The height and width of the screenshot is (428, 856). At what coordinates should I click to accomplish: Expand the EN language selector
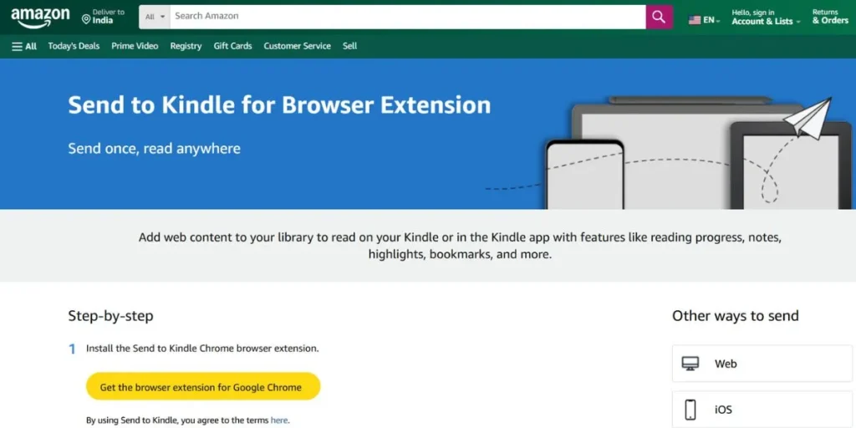(x=711, y=20)
